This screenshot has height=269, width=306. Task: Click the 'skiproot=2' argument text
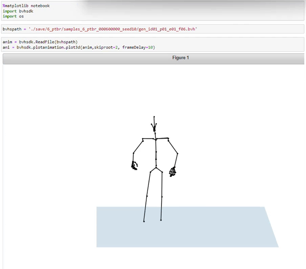tap(106, 48)
